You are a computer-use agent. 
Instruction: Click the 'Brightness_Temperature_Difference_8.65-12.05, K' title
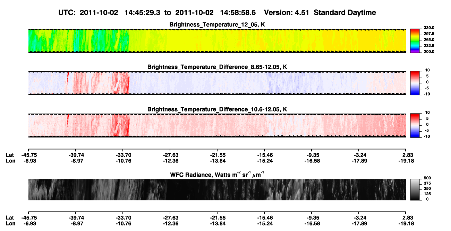point(217,67)
